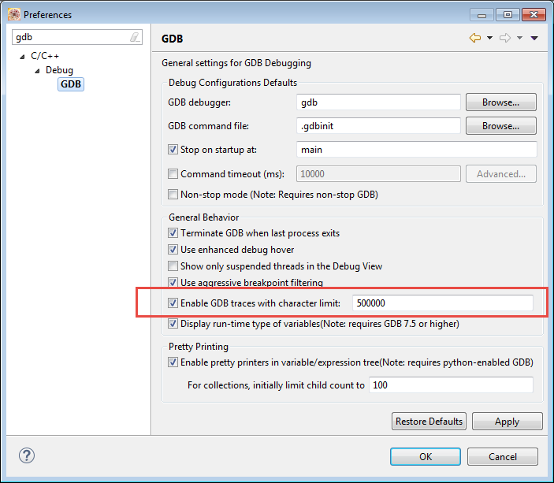
Task: Close the Preferences window
Action: coord(534,15)
